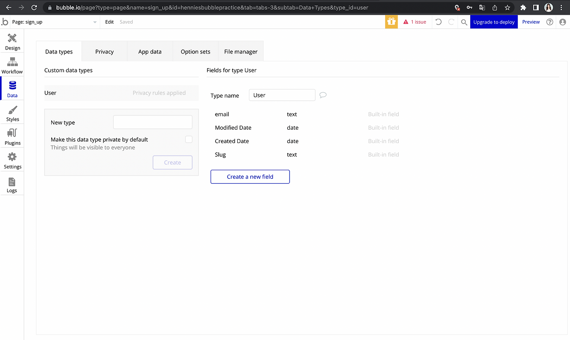The image size is (570, 340).
Task: Open the Workflow section in sidebar
Action: point(12,66)
